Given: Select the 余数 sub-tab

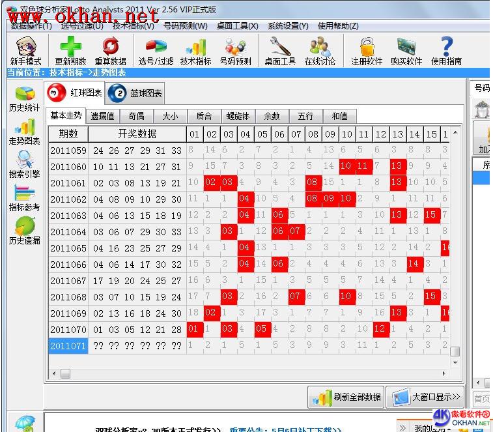Looking at the screenshot, I should (x=272, y=117).
